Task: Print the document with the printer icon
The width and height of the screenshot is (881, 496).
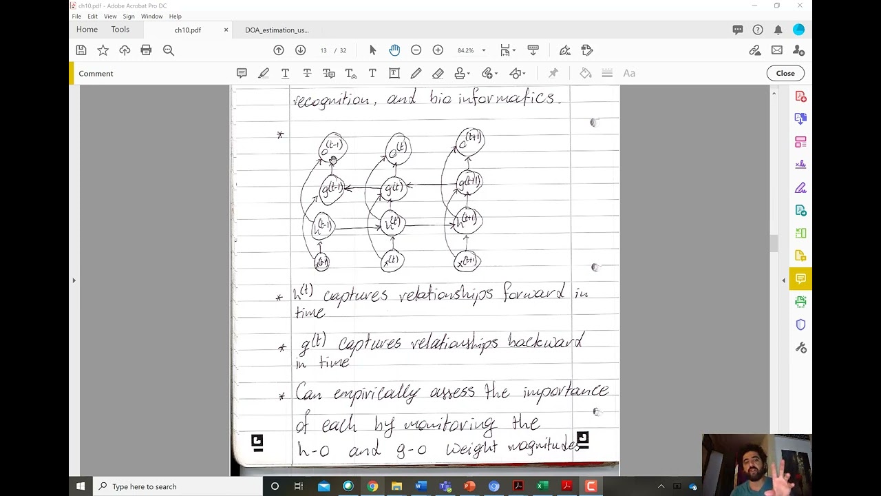Action: pos(146,50)
